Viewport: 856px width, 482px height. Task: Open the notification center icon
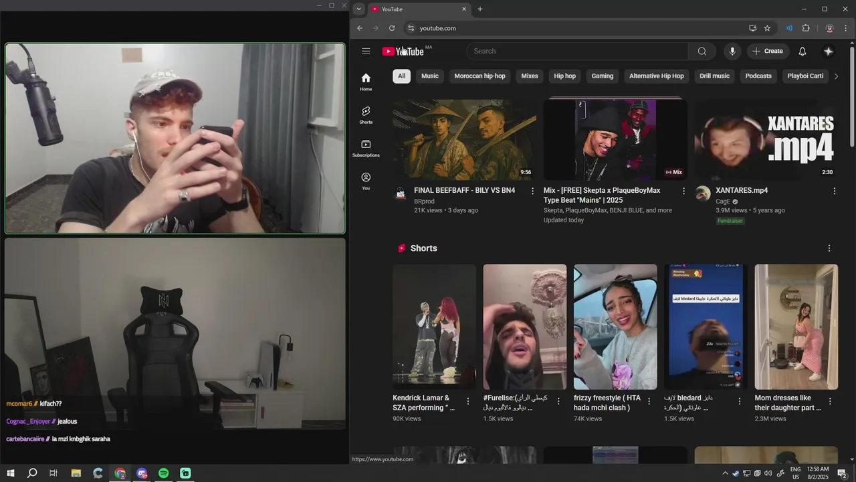pos(842,473)
